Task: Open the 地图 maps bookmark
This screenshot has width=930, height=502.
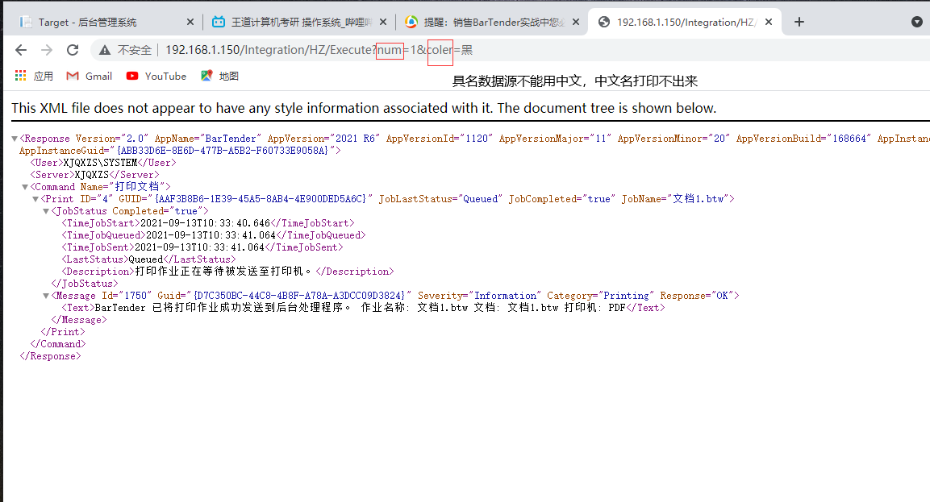Action: click(219, 76)
